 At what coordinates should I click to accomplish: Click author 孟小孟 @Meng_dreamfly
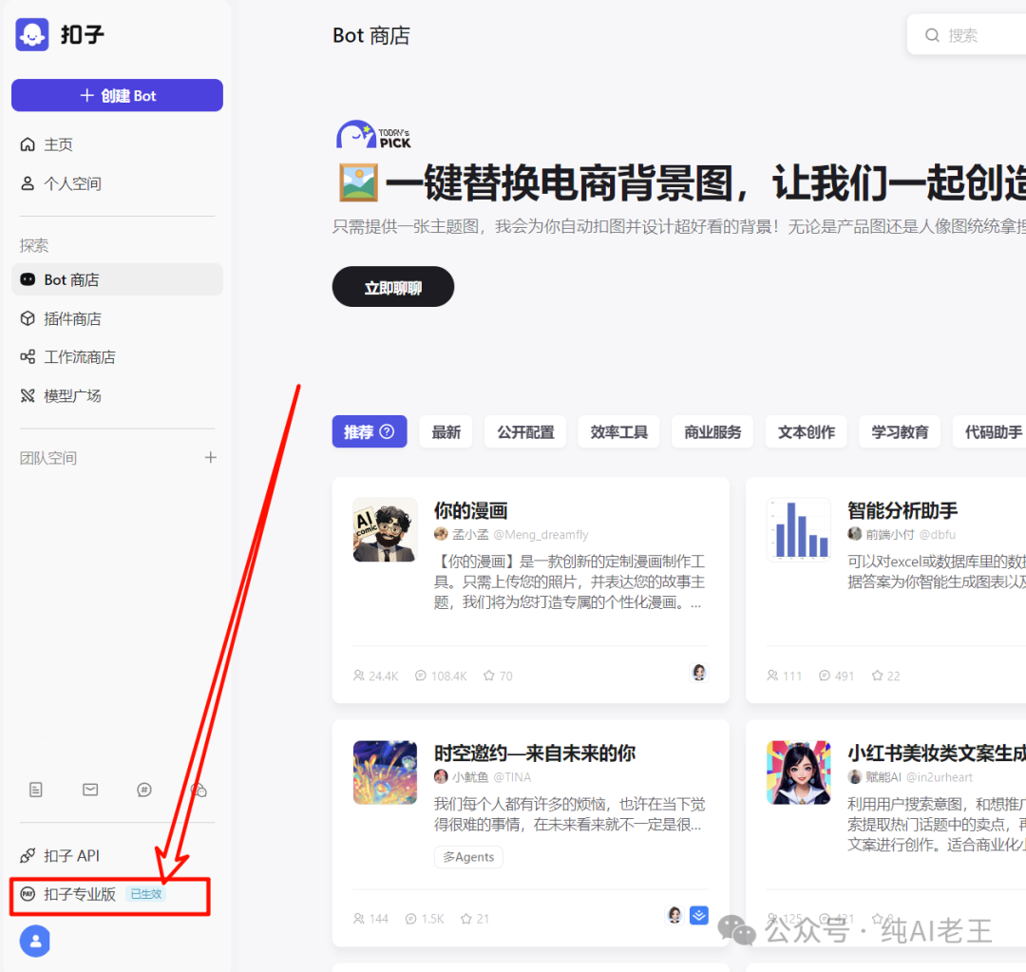(511, 534)
